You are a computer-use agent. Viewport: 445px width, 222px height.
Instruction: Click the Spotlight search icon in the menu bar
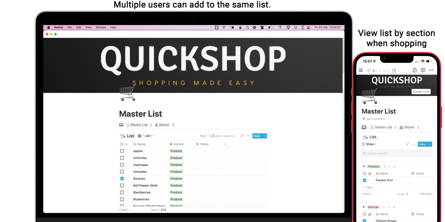click(x=247, y=27)
